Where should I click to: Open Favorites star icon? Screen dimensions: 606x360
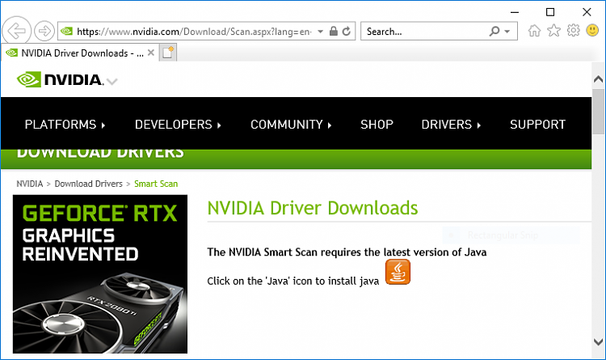tap(553, 30)
